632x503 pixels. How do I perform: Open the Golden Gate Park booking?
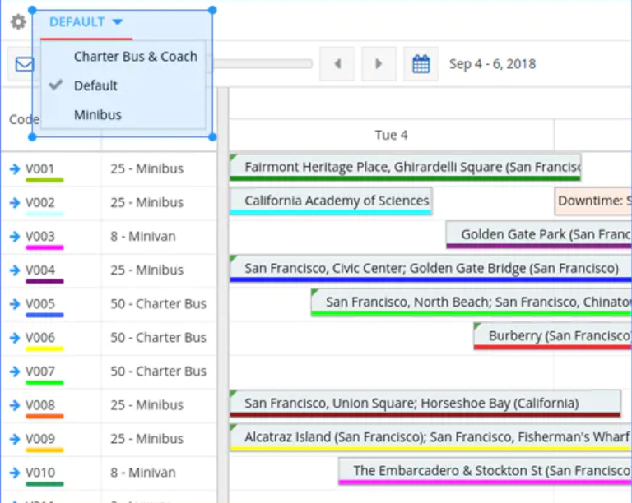tap(539, 234)
